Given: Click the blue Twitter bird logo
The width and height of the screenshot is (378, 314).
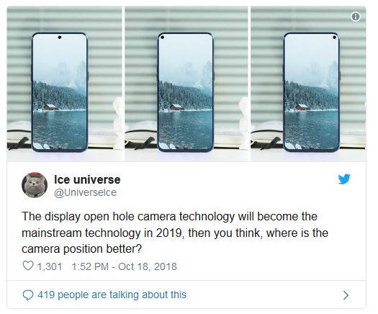Looking at the screenshot, I should [343, 179].
